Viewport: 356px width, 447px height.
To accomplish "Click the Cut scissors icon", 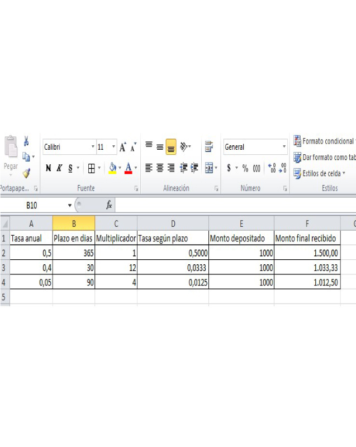I will 26,141.
